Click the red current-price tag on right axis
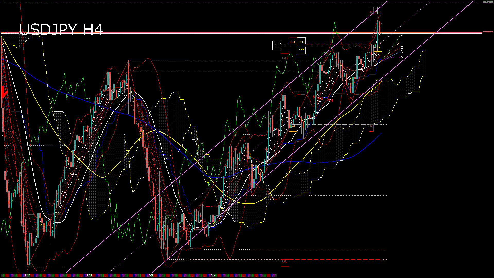Viewport: 494px width, 278px height. point(488,32)
